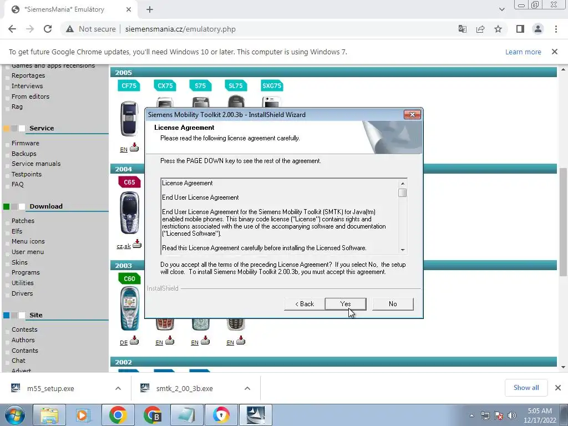The width and height of the screenshot is (568, 426).
Task: Download CF75 emulator EN icon
Action: pyautogui.click(x=134, y=147)
